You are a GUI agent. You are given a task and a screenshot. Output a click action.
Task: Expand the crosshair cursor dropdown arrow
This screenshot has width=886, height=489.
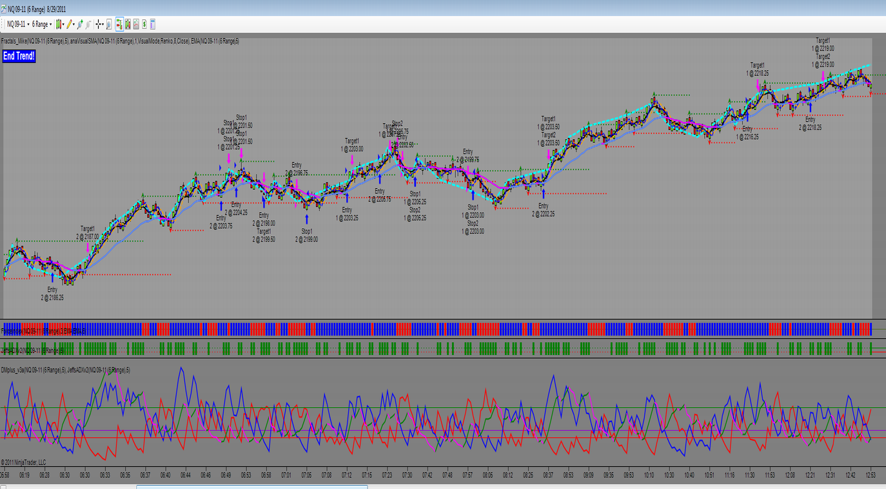tap(103, 24)
